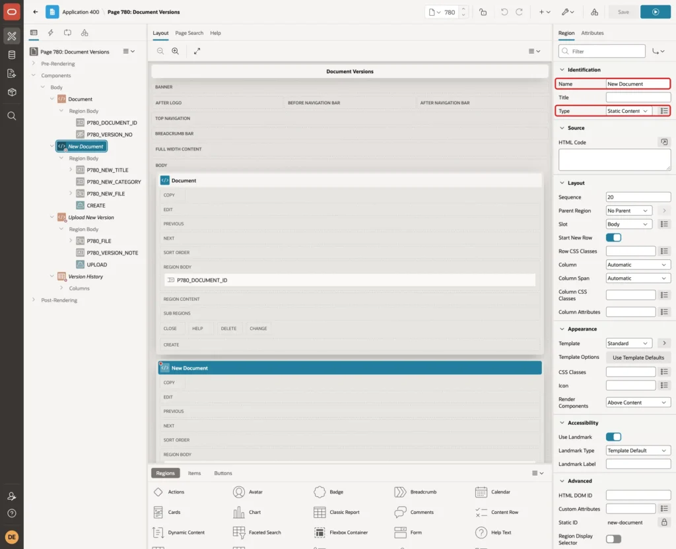Open the HTML Code editor popup icon

[x=664, y=142]
